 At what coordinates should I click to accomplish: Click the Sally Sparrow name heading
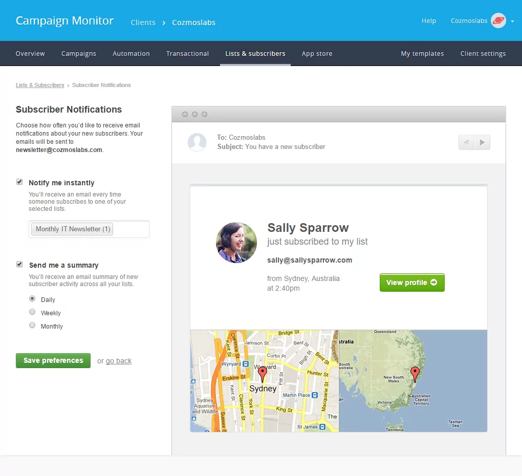[x=308, y=228]
